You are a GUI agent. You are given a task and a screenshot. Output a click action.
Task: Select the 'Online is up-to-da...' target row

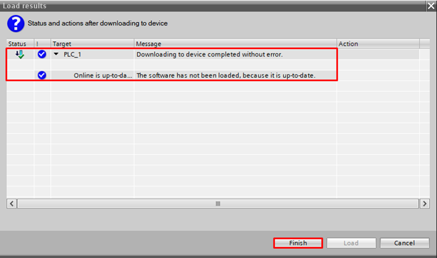click(x=103, y=75)
